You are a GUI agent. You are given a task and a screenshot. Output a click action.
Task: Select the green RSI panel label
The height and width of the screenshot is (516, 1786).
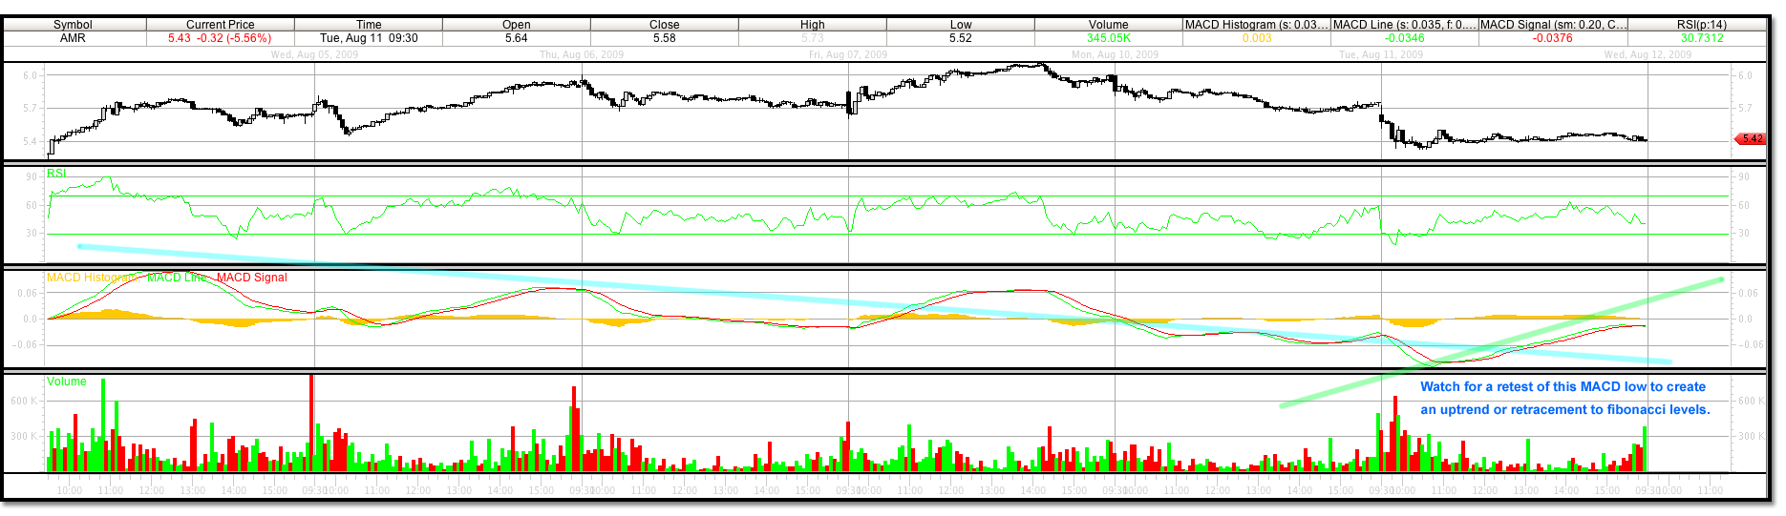coord(56,174)
